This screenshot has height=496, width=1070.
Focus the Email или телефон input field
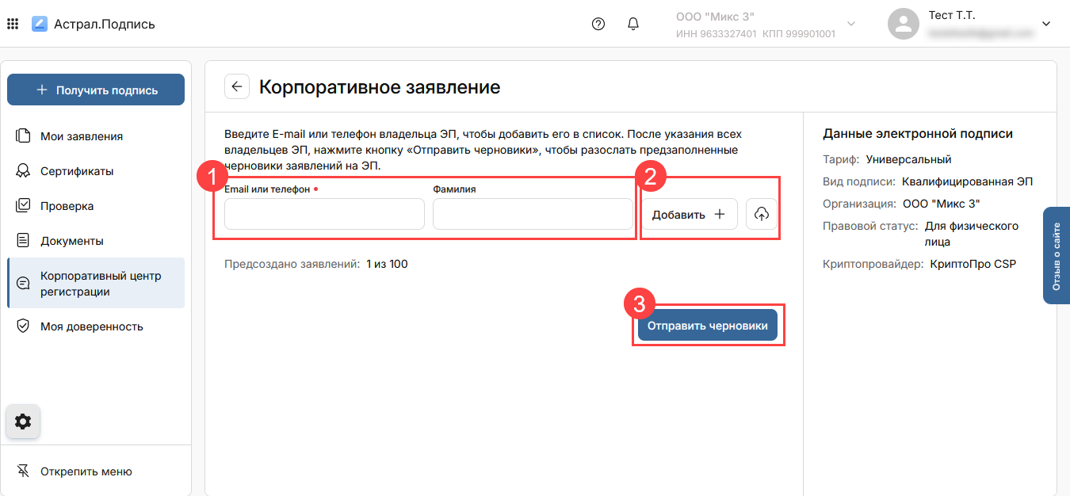[x=324, y=214]
